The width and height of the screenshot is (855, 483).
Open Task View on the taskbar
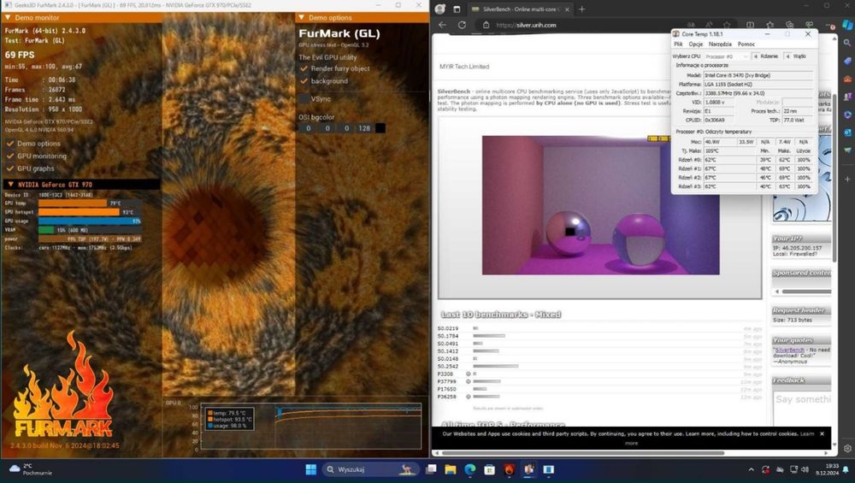click(431, 469)
